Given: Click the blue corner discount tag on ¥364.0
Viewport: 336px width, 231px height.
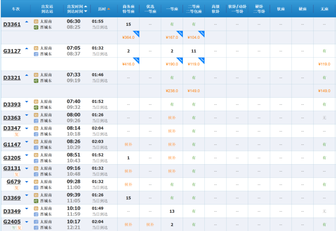Looking at the screenshot, I should [136, 34].
